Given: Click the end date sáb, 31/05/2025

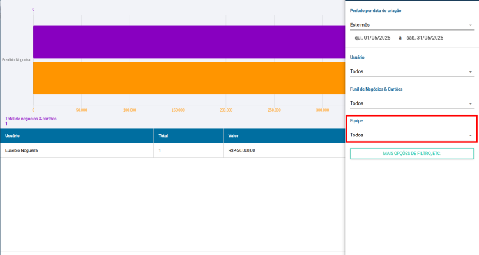Looking at the screenshot, I should [x=425, y=38].
